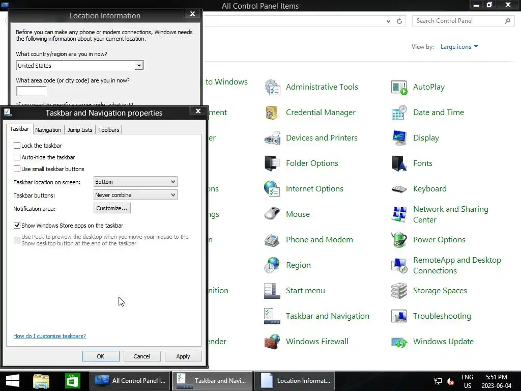
Task: Click the ENG US language indicator
Action: point(467,381)
